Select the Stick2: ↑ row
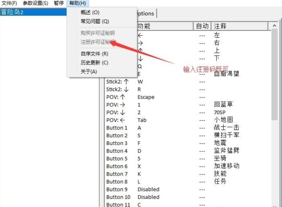This screenshot has width=282, height=207. pos(188,82)
